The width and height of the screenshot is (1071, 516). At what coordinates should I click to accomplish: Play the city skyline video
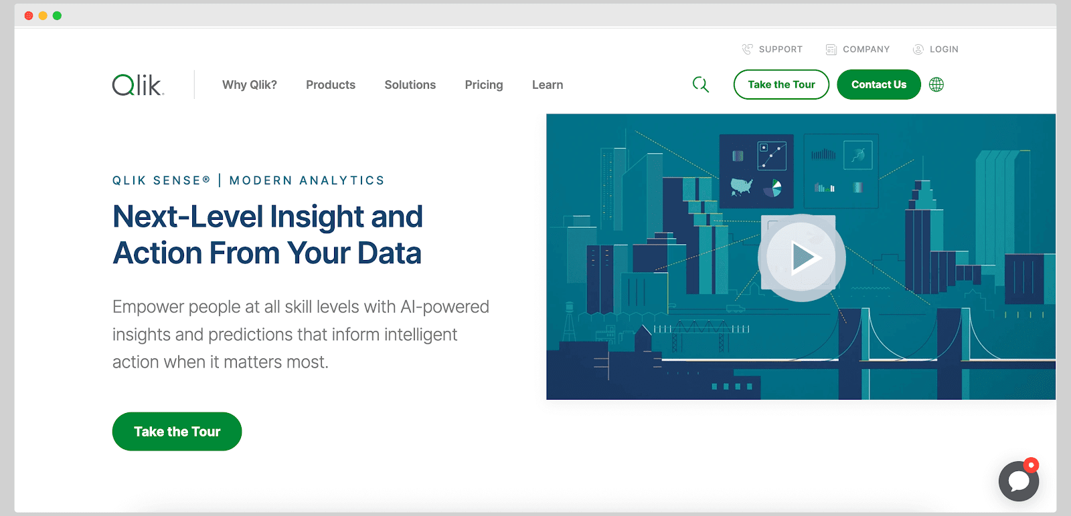(802, 257)
